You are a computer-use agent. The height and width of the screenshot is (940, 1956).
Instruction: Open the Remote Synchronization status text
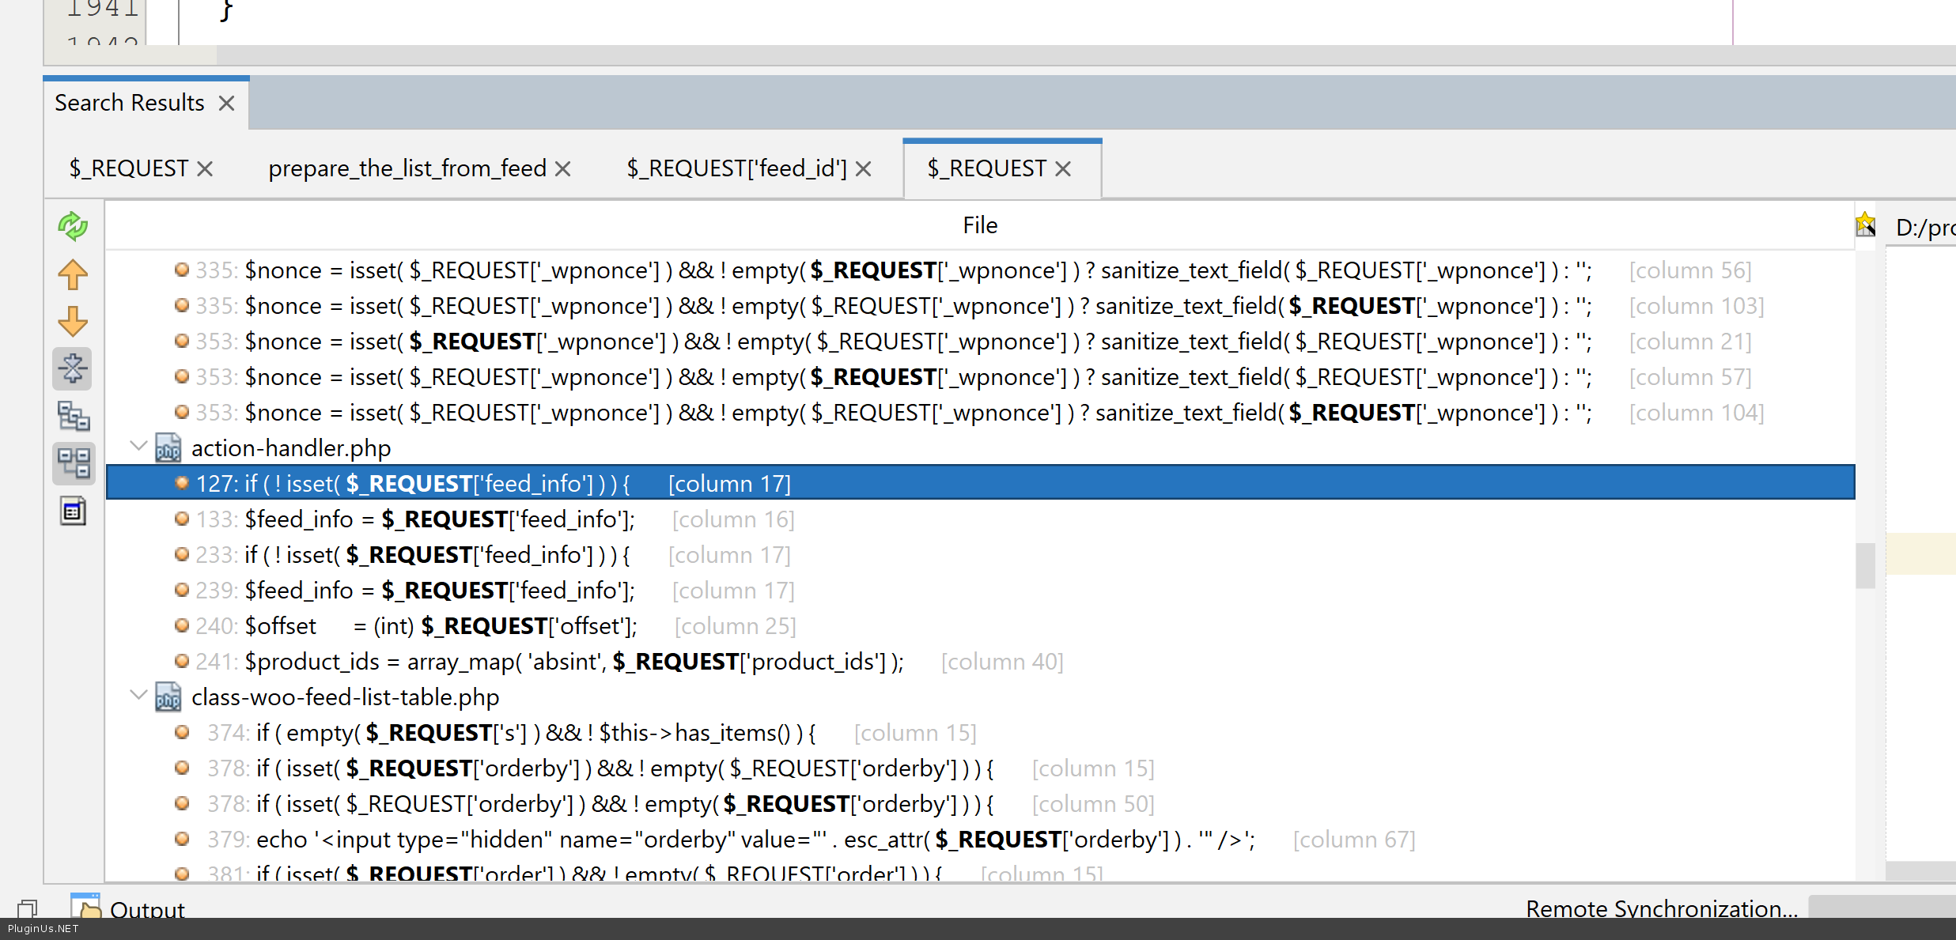1661,908
